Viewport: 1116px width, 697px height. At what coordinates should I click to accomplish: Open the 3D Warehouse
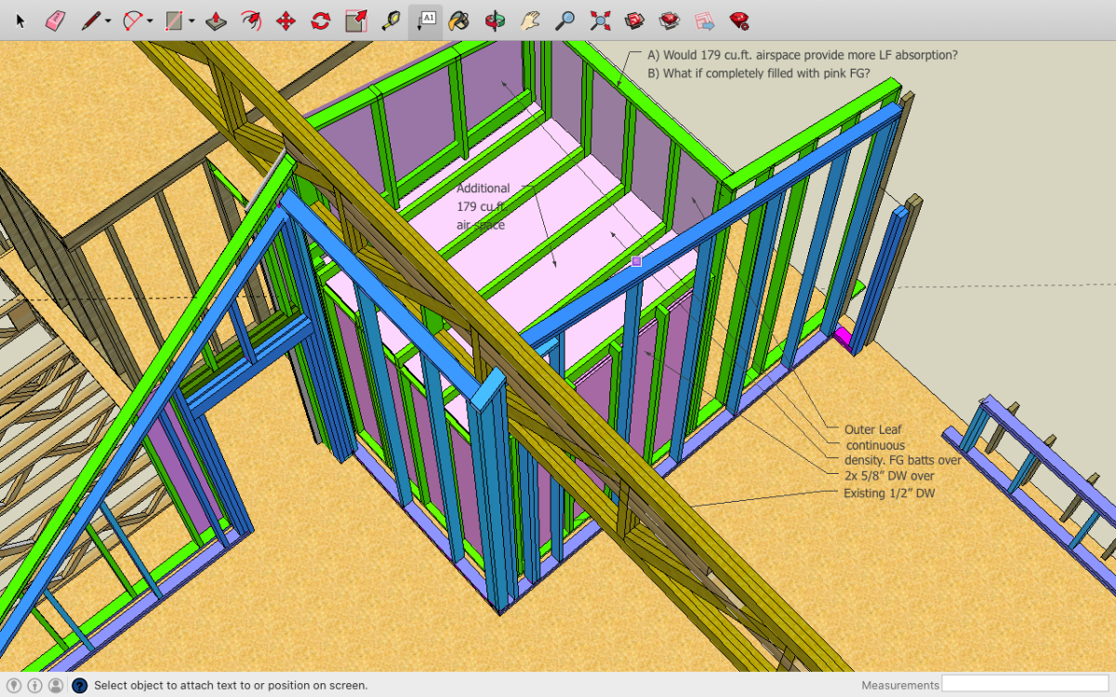635,20
